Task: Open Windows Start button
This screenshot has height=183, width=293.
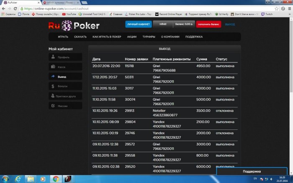Action: (x=5, y=179)
